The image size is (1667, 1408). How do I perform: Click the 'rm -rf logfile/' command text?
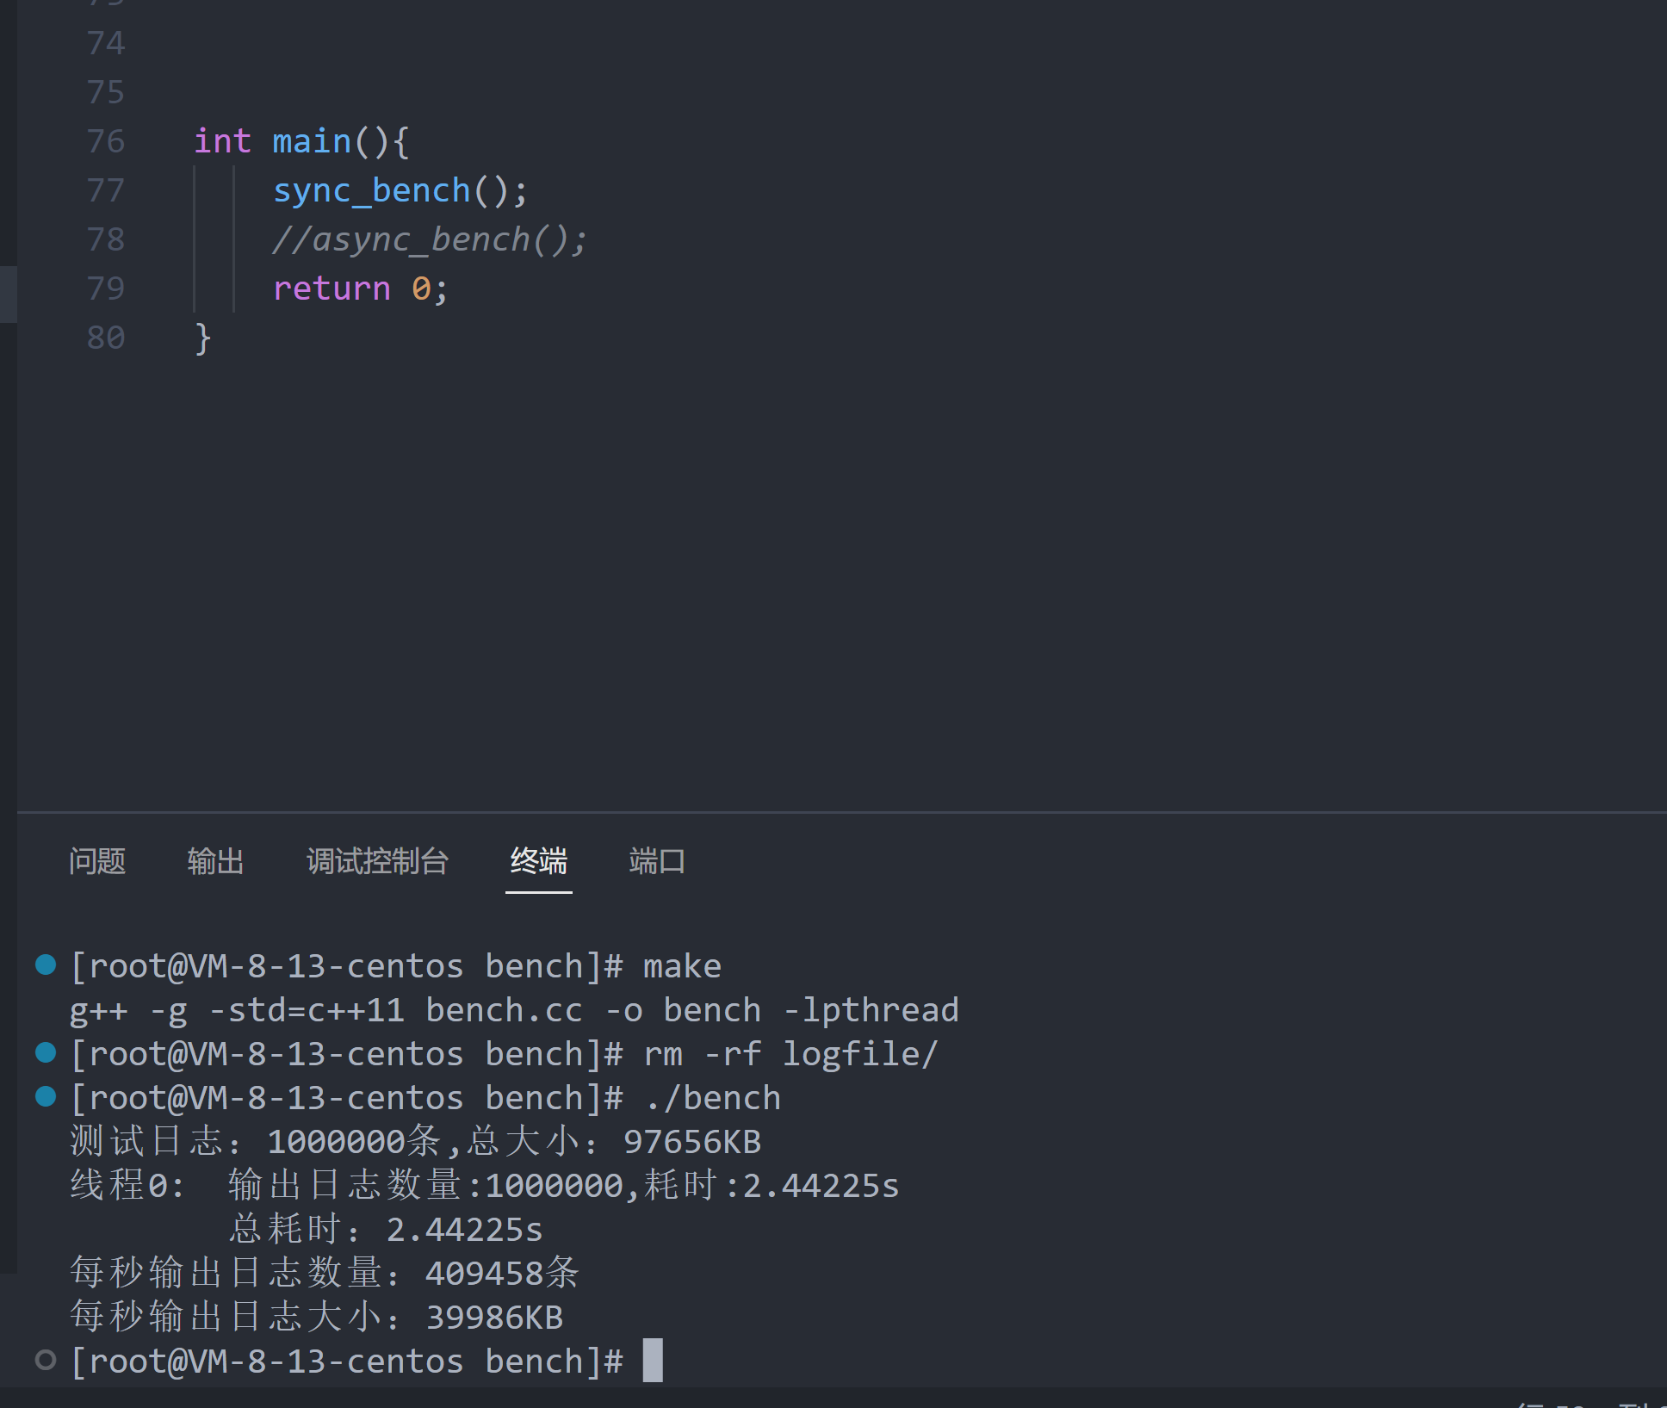click(790, 1054)
